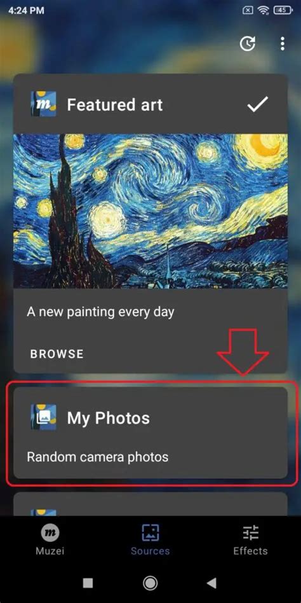Tap the Android home circle button
The image size is (301, 603).
coord(150,583)
